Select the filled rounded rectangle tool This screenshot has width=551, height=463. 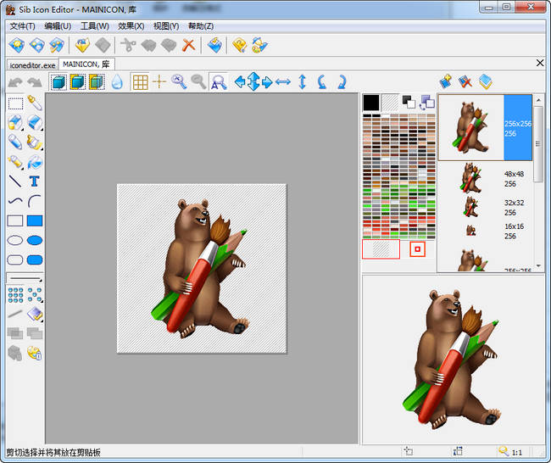pos(35,260)
